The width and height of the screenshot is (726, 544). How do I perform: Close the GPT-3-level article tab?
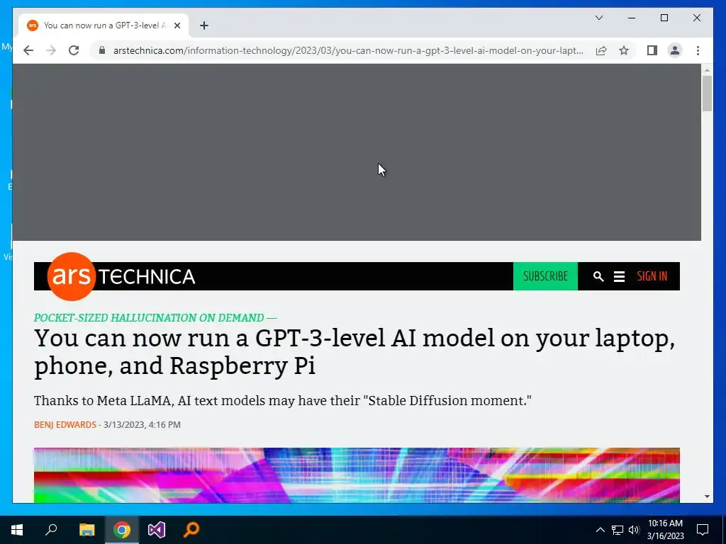tap(177, 25)
